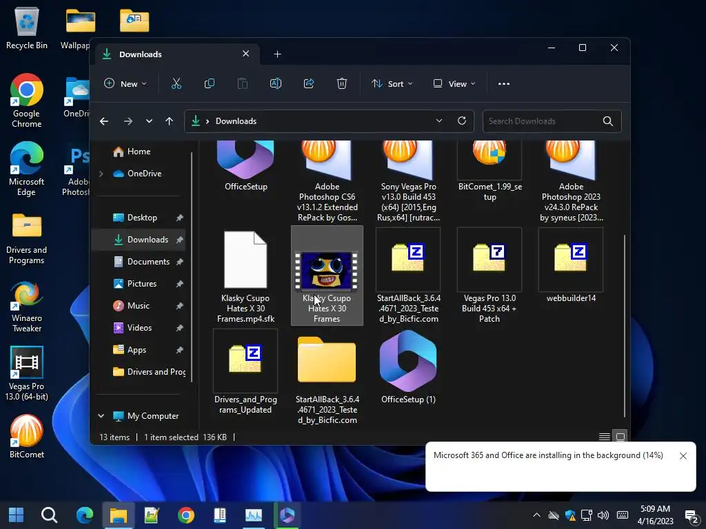The width and height of the screenshot is (706, 529).
Task: Click the Downloads tab
Action: [176, 54]
